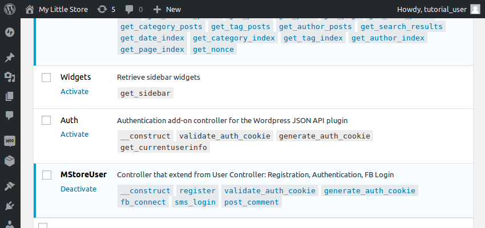Open MStoreUser's __construct method link
Image resolution: width=485 pixels, height=228 pixels.
[x=145, y=190]
